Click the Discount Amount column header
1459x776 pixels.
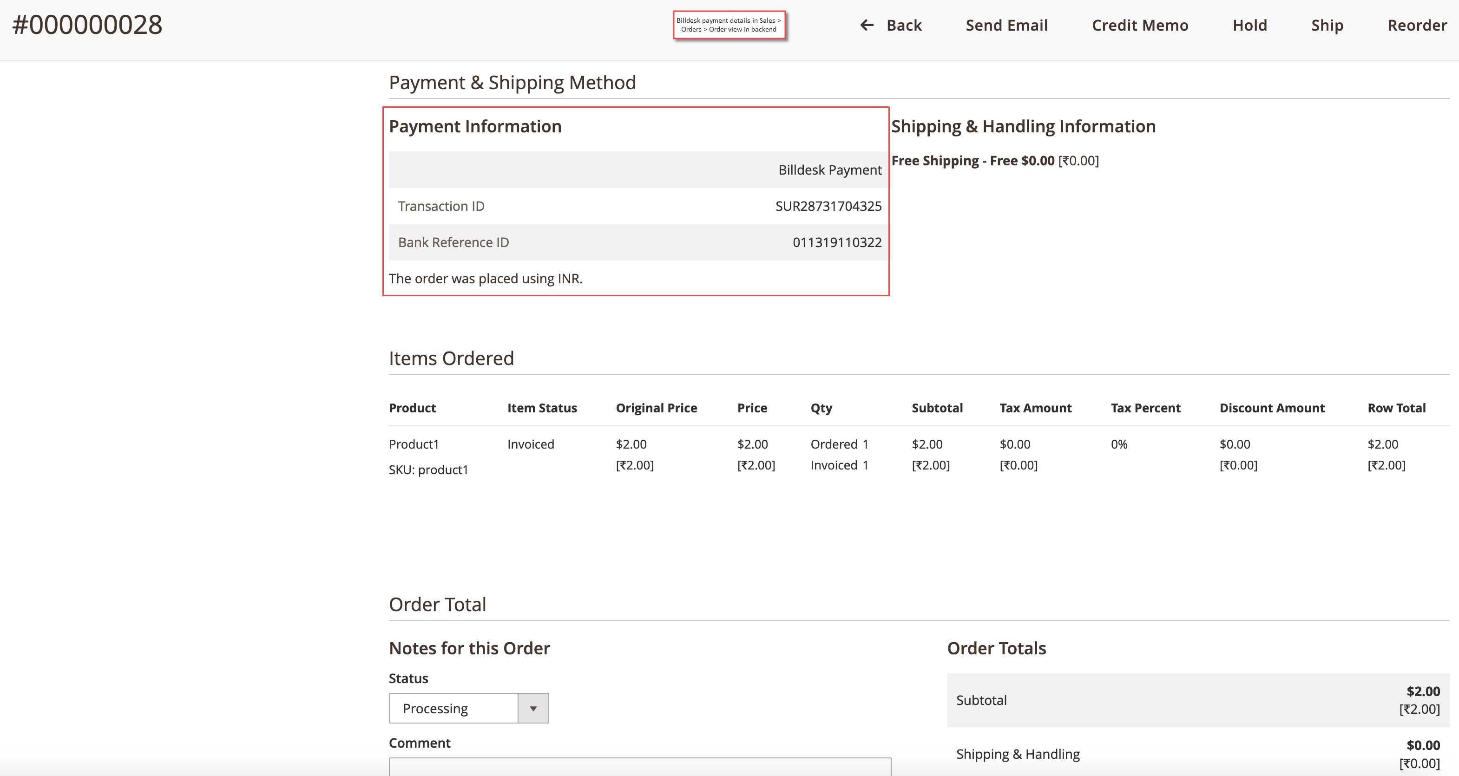(1272, 408)
